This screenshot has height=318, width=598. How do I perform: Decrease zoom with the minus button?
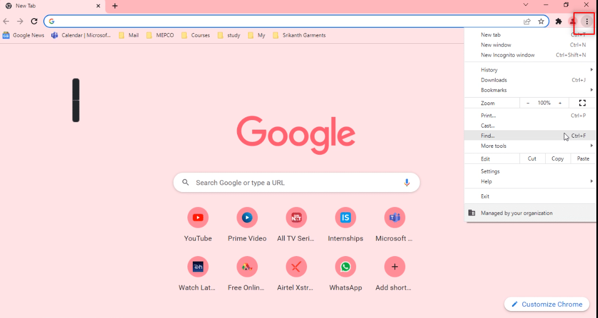pos(528,103)
